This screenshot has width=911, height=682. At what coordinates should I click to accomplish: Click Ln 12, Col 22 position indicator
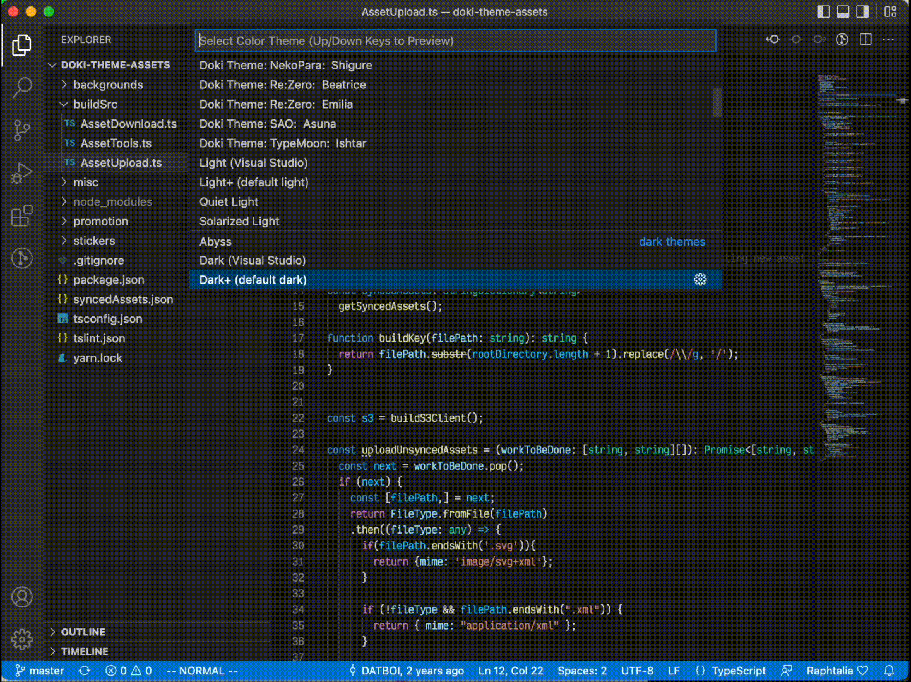tap(511, 671)
